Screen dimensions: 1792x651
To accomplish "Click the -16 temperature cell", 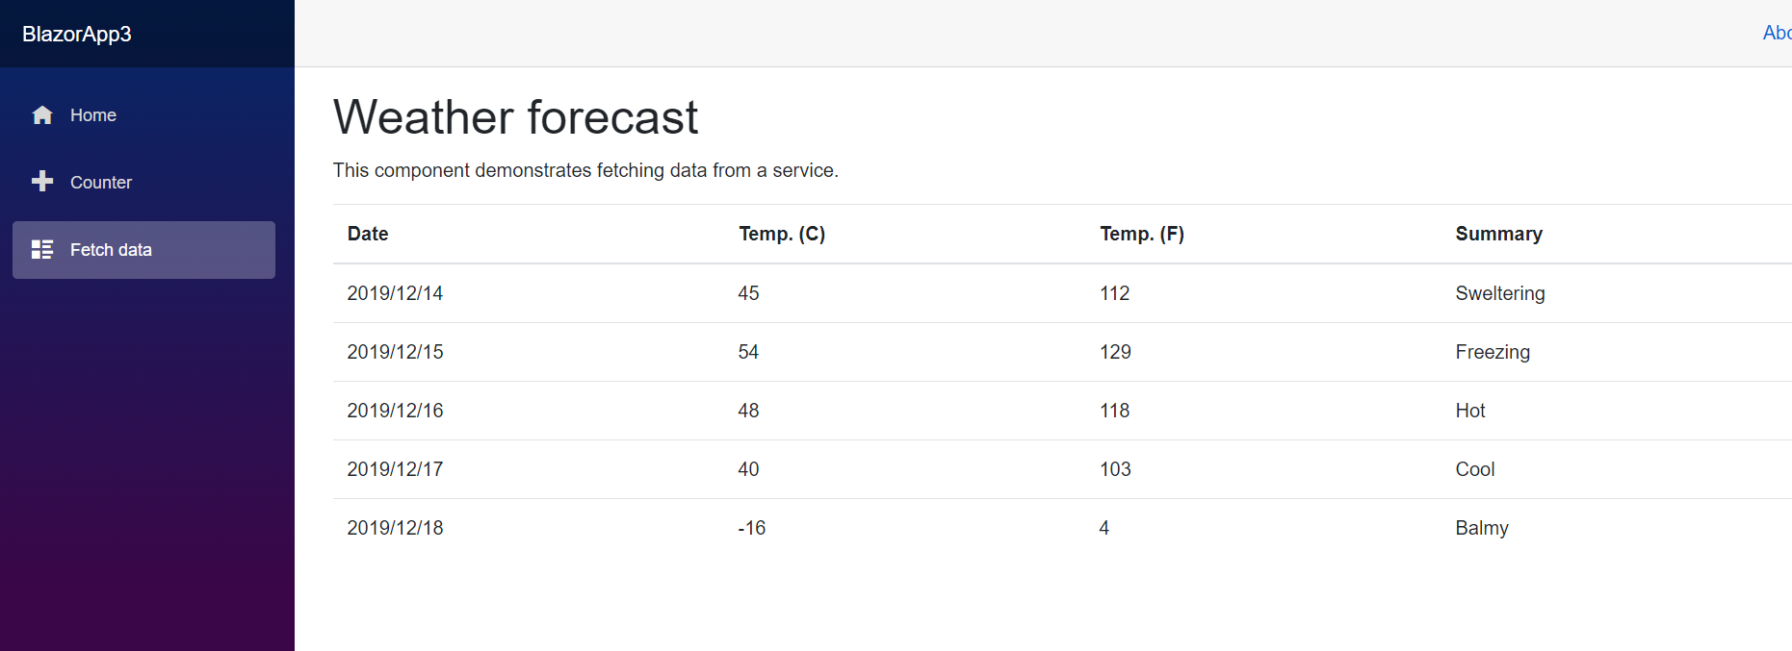I will coord(751,528).
